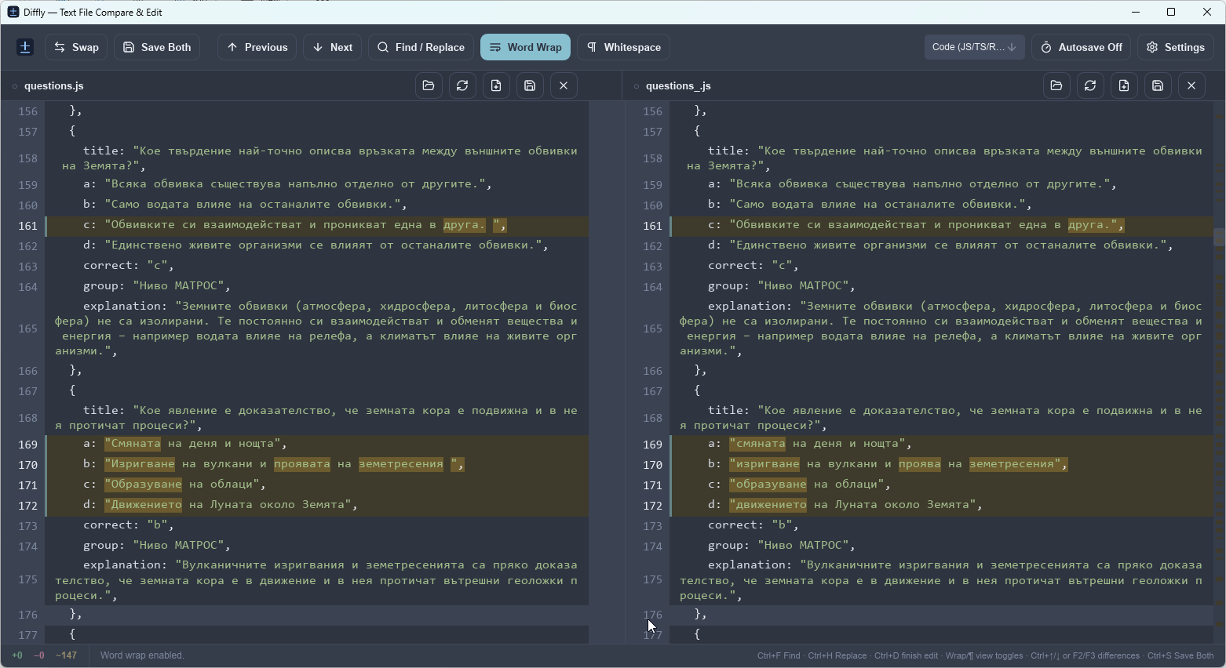This screenshot has height=668, width=1226.
Task: Go to the Next difference
Action: [332, 47]
